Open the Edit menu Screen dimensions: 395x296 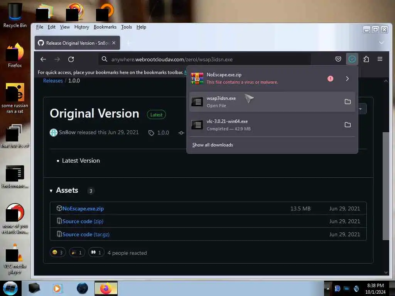coord(51,27)
